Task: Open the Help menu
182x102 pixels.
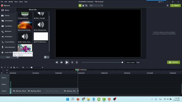Action: click(26, 2)
